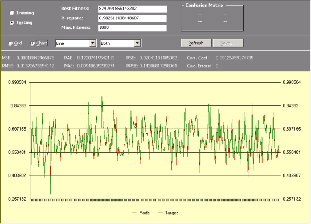Click the left axis label 0.697155

coord(17,129)
